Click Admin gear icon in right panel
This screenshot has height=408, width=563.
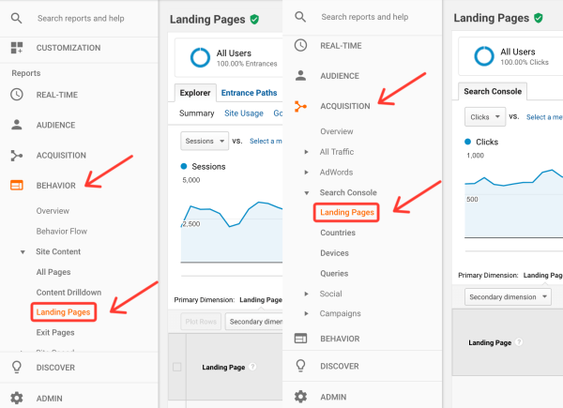300,397
